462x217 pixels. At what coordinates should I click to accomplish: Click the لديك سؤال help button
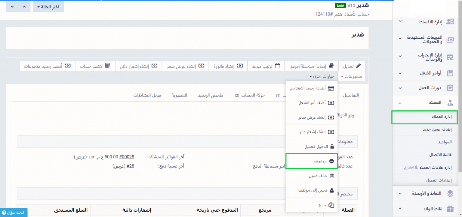(x=14, y=213)
